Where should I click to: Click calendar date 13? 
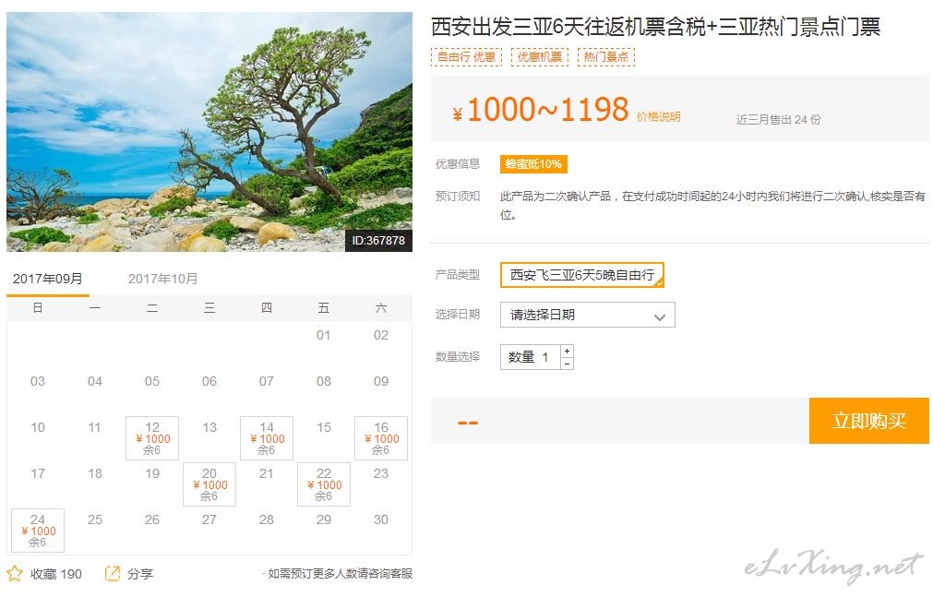coord(209,427)
